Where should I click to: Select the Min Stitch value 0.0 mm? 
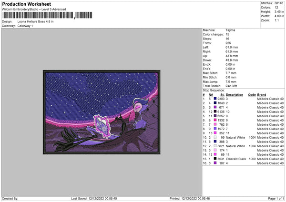click(231, 77)
